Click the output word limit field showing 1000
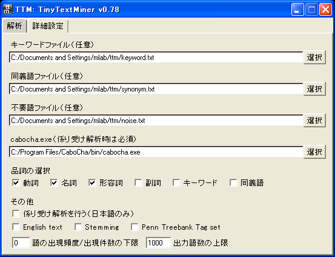 coord(159,242)
